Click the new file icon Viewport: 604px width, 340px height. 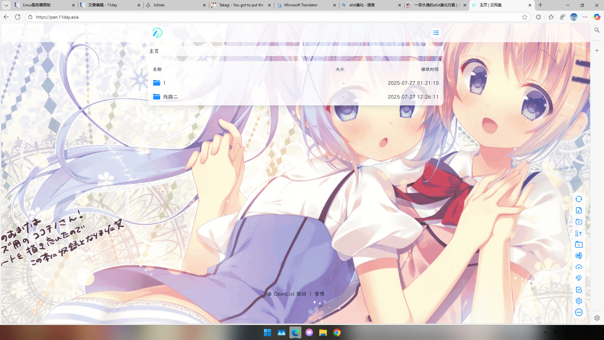(x=579, y=210)
